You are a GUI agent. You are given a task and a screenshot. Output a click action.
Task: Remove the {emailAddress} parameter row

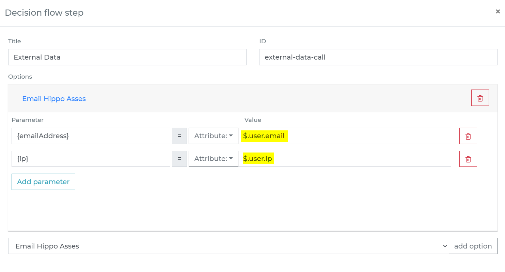click(468, 136)
